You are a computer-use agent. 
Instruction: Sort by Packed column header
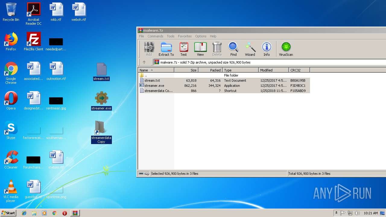click(x=210, y=70)
